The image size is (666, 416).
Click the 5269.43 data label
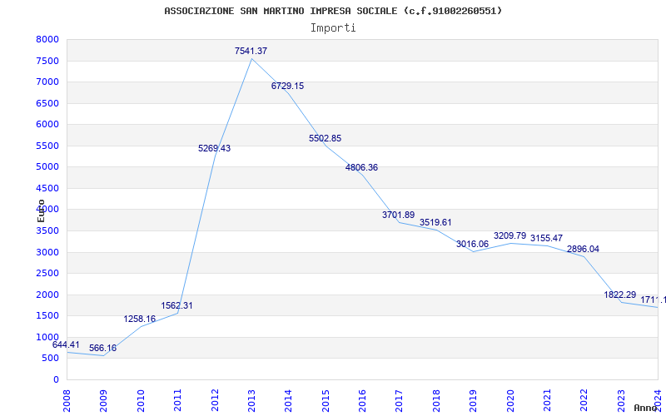[214, 148]
